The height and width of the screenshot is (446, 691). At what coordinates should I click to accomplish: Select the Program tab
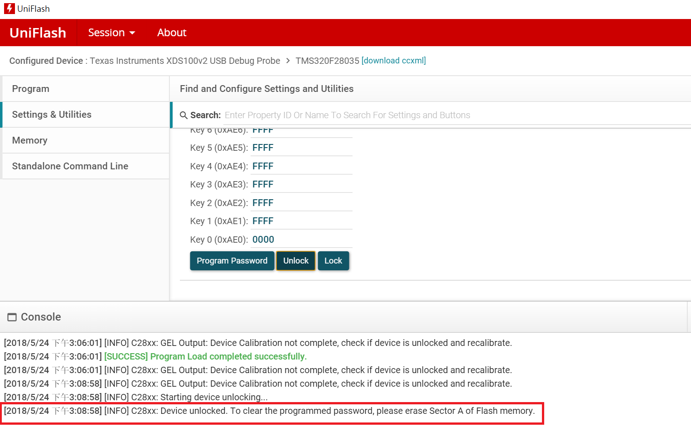86,89
